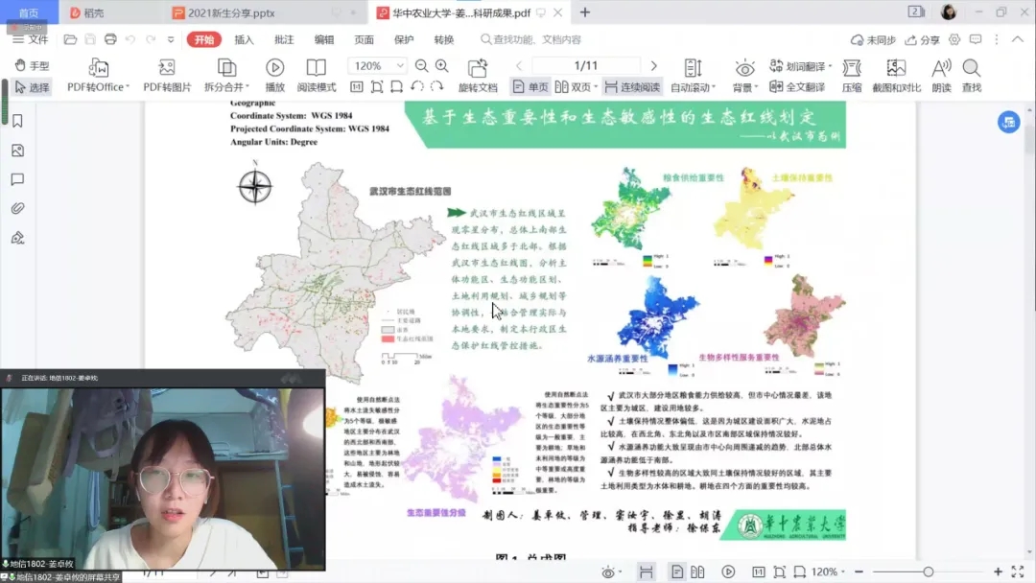Image resolution: width=1036 pixels, height=583 pixels.
Task: Open the bookmark panel in left sidebar
Action: [17, 121]
